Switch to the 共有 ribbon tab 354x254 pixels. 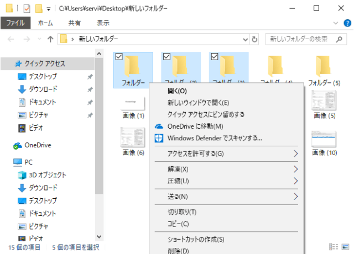tap(75, 23)
